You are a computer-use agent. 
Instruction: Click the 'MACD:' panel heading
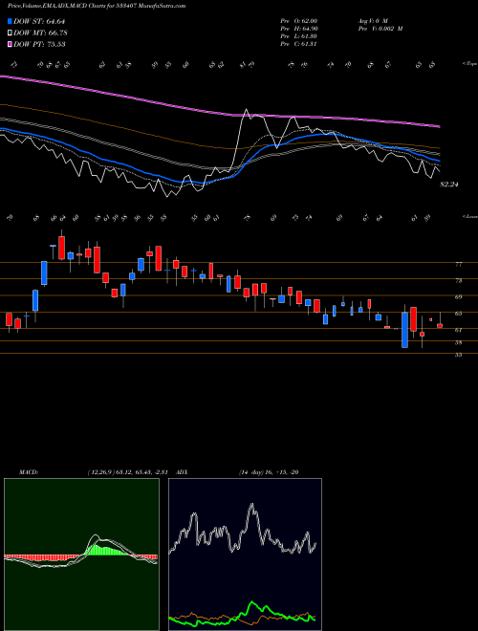[x=29, y=472]
